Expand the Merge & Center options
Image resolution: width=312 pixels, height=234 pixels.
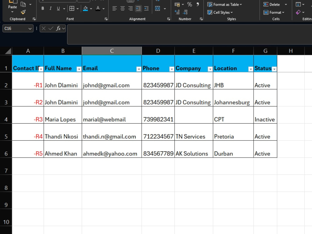[x=165, y=8]
